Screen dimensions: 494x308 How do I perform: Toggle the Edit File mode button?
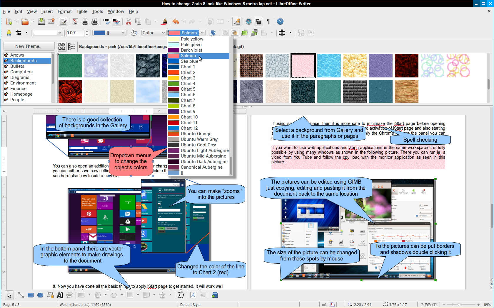(x=63, y=21)
